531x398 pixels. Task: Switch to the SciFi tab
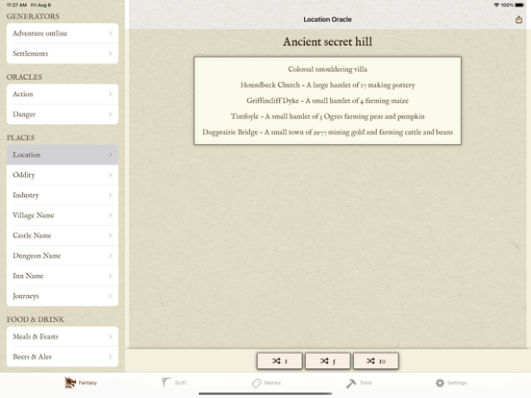click(174, 383)
